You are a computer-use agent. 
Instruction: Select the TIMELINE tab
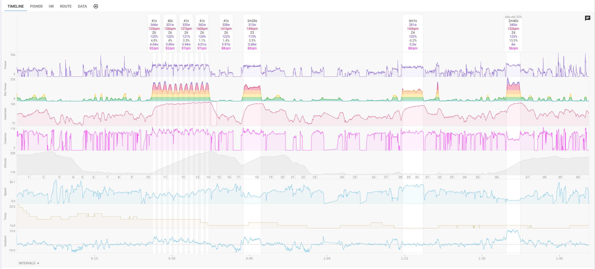pyautogui.click(x=16, y=6)
